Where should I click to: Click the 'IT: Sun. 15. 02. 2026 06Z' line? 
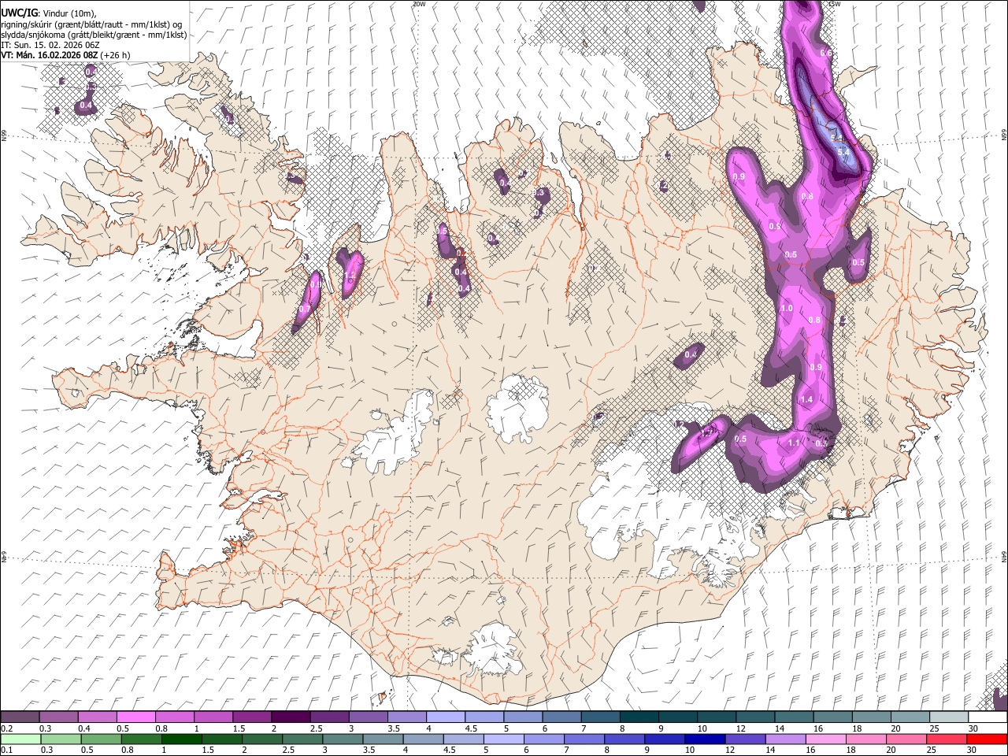[50, 45]
